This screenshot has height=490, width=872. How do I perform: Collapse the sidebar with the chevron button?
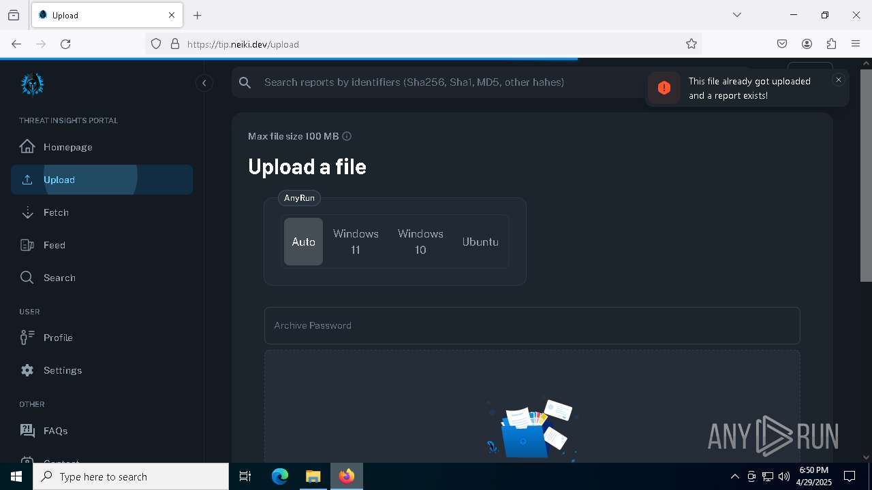204,83
